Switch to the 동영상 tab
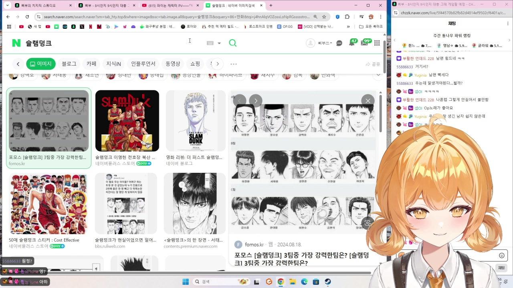Viewport: 513px width, 288px height. click(173, 64)
